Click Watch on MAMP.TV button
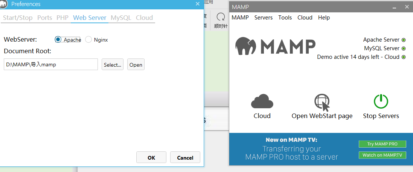The height and width of the screenshot is (172, 413). pyautogui.click(x=383, y=155)
